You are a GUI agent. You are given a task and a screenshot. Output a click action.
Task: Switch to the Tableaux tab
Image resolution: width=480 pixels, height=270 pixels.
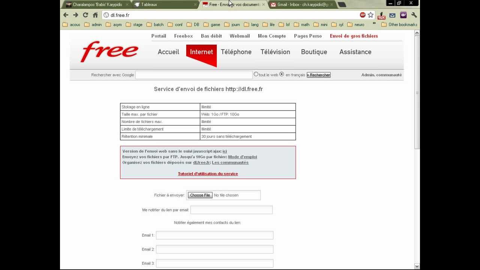point(165,4)
